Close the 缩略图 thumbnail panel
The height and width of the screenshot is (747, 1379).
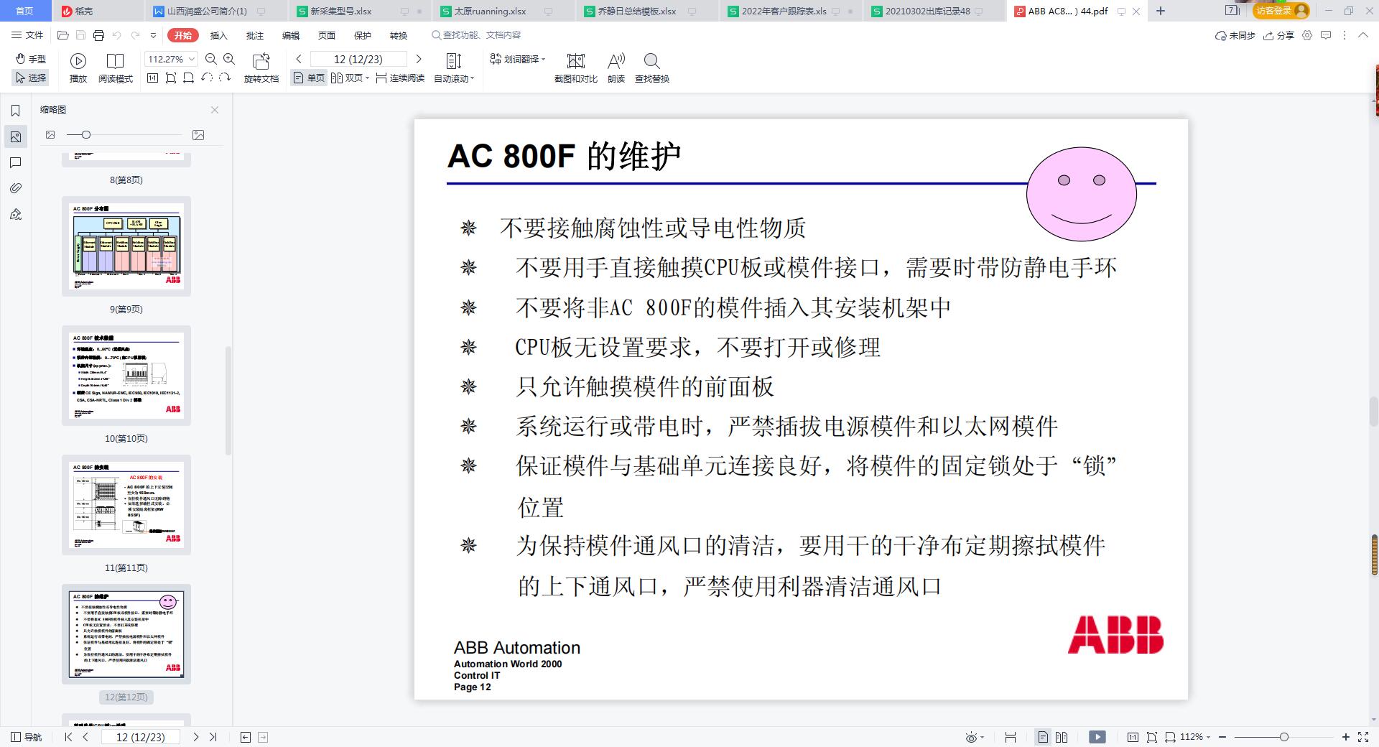pos(215,110)
